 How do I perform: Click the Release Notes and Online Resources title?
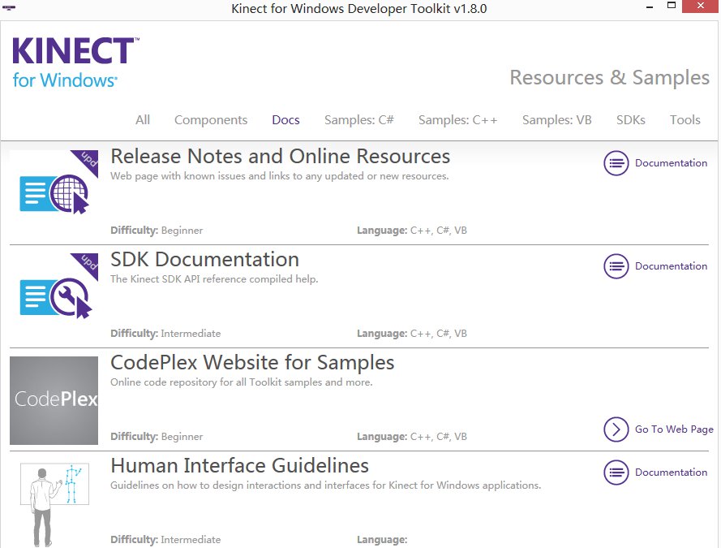(x=280, y=157)
